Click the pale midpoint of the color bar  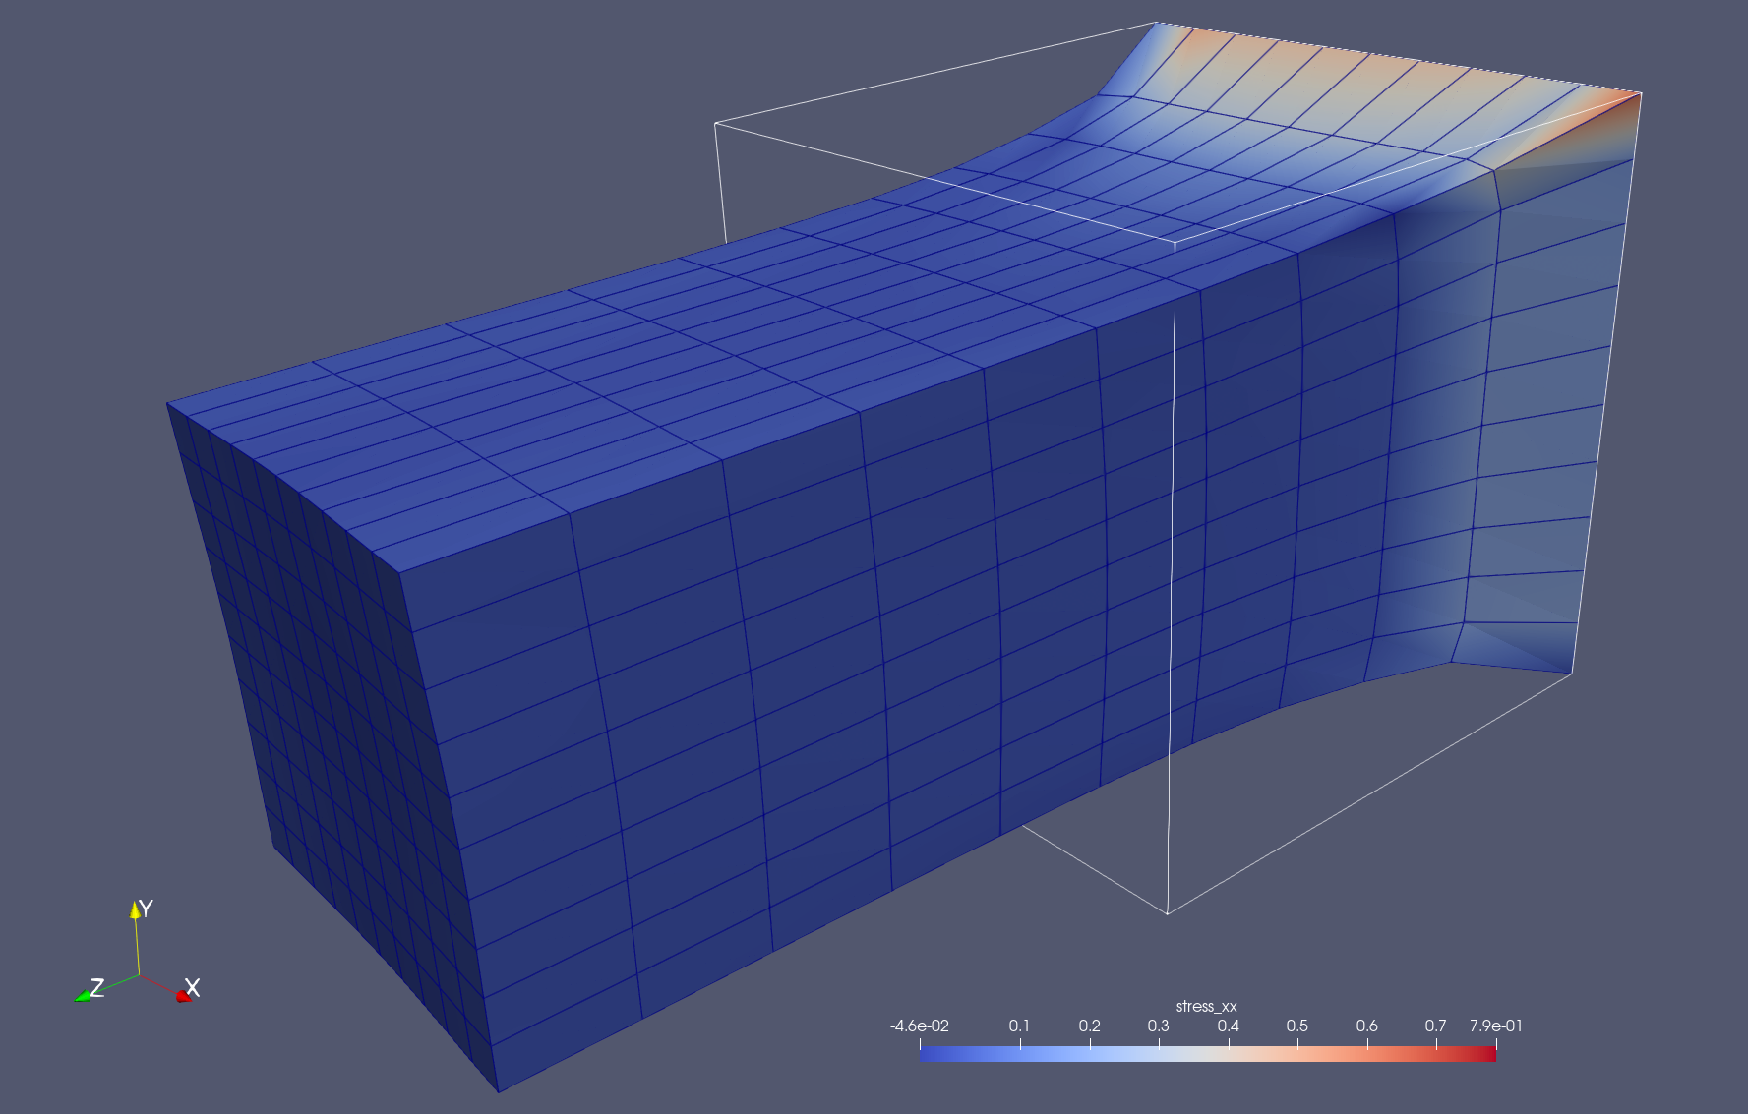click(x=1208, y=1054)
